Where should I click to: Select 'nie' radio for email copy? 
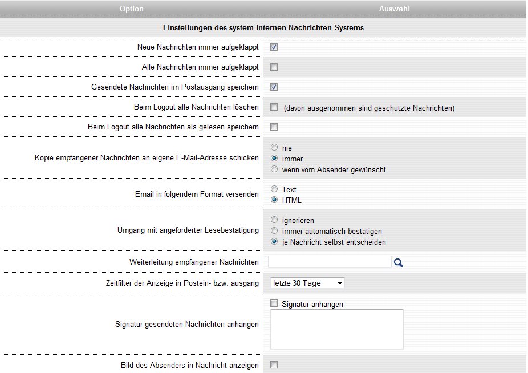point(274,148)
